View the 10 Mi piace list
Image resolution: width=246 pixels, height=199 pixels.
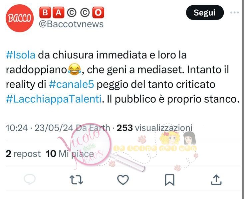[70, 153]
